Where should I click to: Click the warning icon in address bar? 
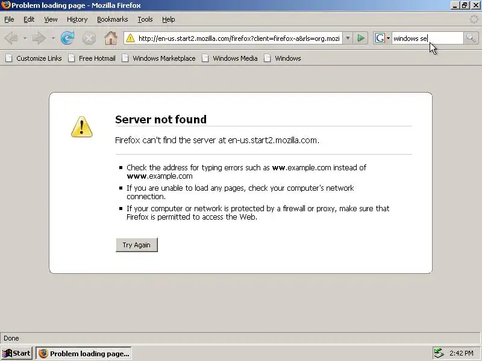(x=130, y=38)
